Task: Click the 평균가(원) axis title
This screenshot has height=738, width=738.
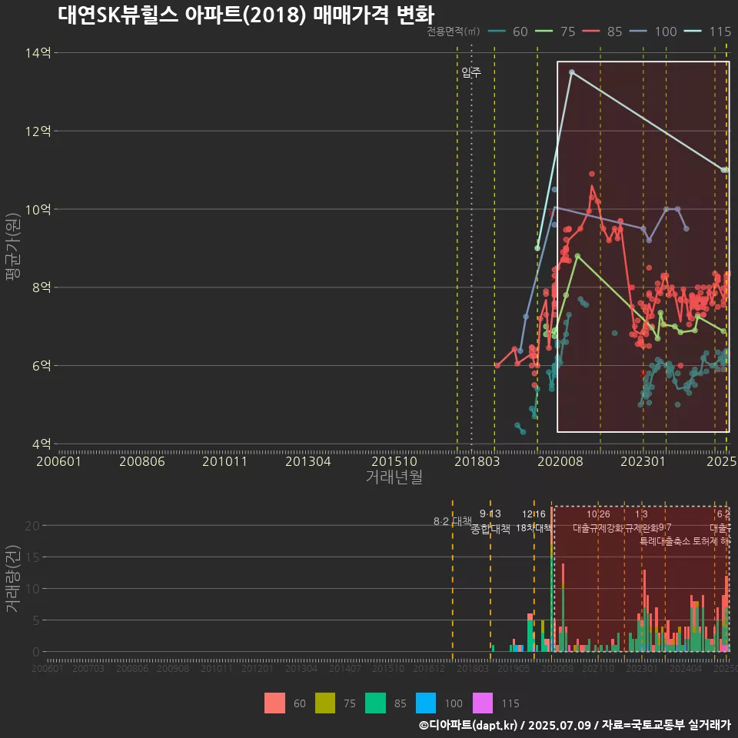Action: coord(13,247)
